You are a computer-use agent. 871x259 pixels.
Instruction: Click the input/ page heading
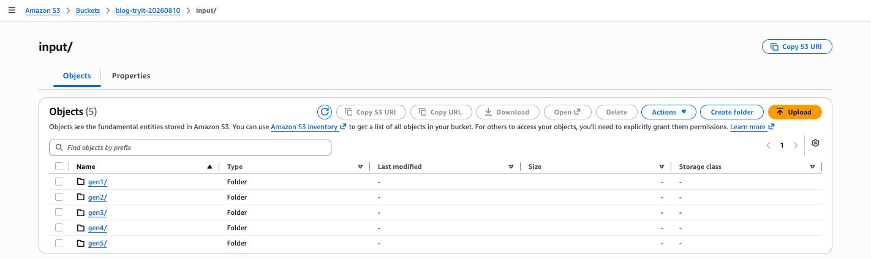click(56, 47)
